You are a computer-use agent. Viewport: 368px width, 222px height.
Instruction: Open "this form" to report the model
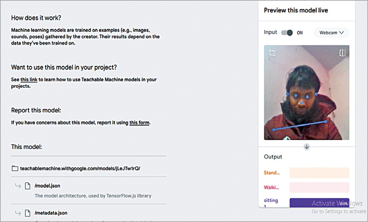coord(139,123)
